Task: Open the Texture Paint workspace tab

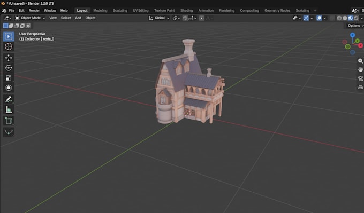Action: [164, 11]
